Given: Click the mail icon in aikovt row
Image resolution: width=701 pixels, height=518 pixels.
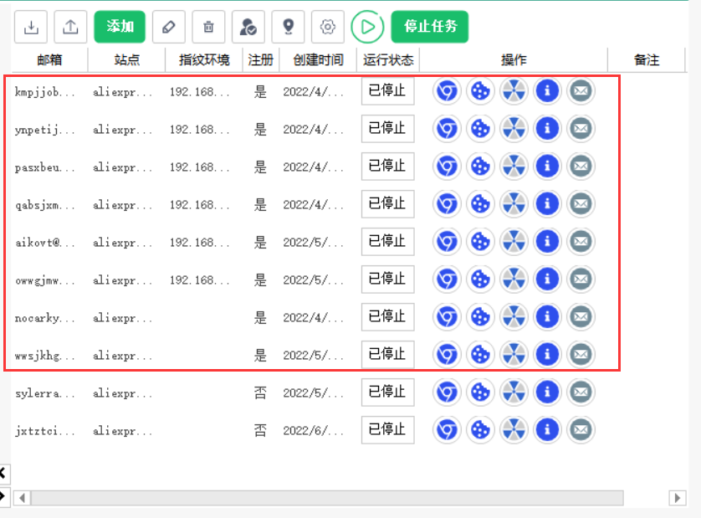Looking at the screenshot, I should (581, 242).
